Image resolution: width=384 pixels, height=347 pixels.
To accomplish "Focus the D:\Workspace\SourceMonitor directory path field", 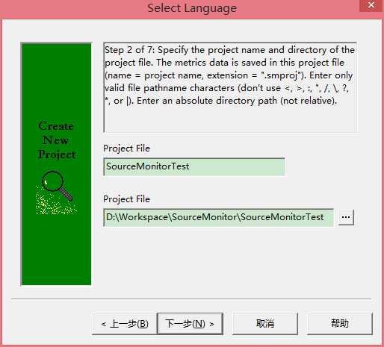I will coord(218,217).
